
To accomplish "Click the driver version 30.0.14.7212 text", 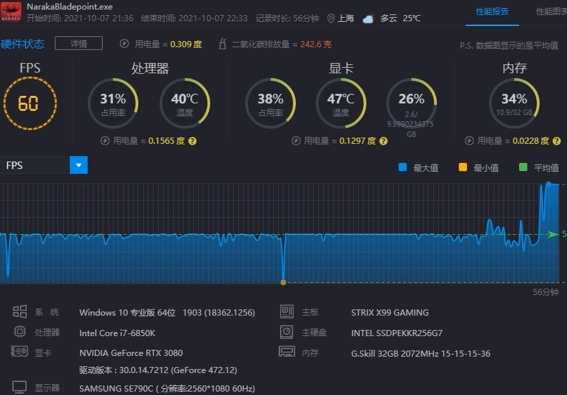I will pos(158,370).
